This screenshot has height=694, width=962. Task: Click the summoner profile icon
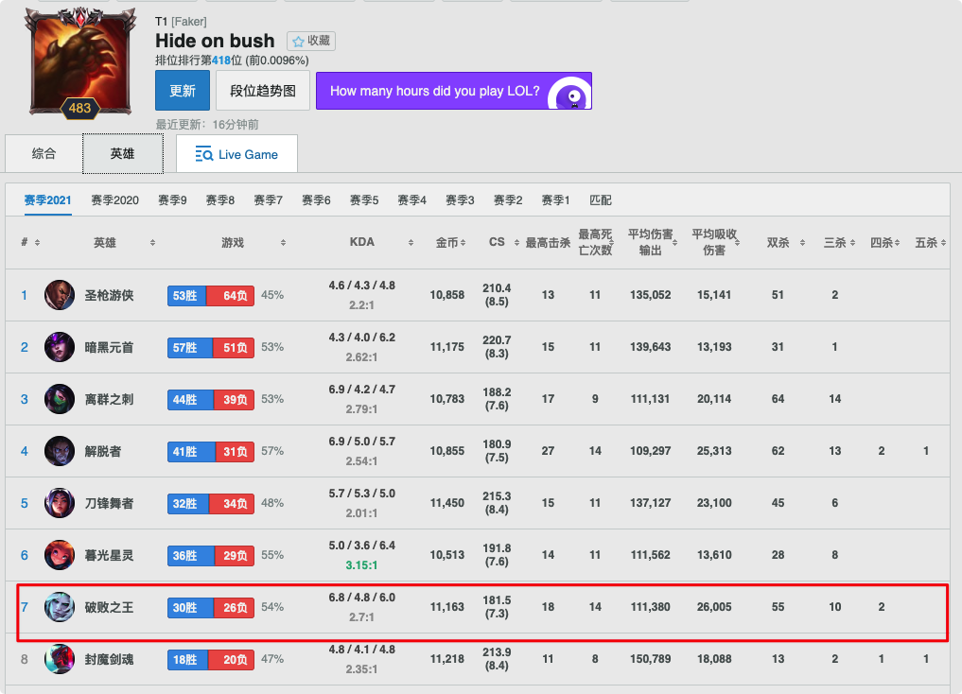pyautogui.click(x=79, y=62)
